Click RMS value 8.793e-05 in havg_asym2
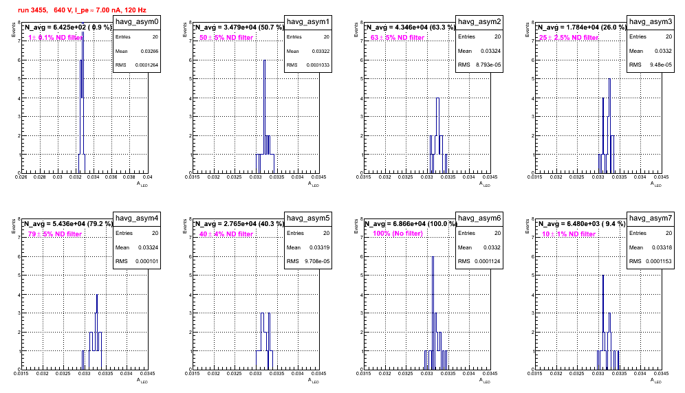Image resolution: width=685 pixels, height=393 pixels. coord(488,65)
